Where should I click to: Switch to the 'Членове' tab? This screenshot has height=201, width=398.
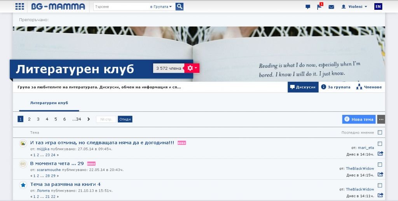(369, 87)
